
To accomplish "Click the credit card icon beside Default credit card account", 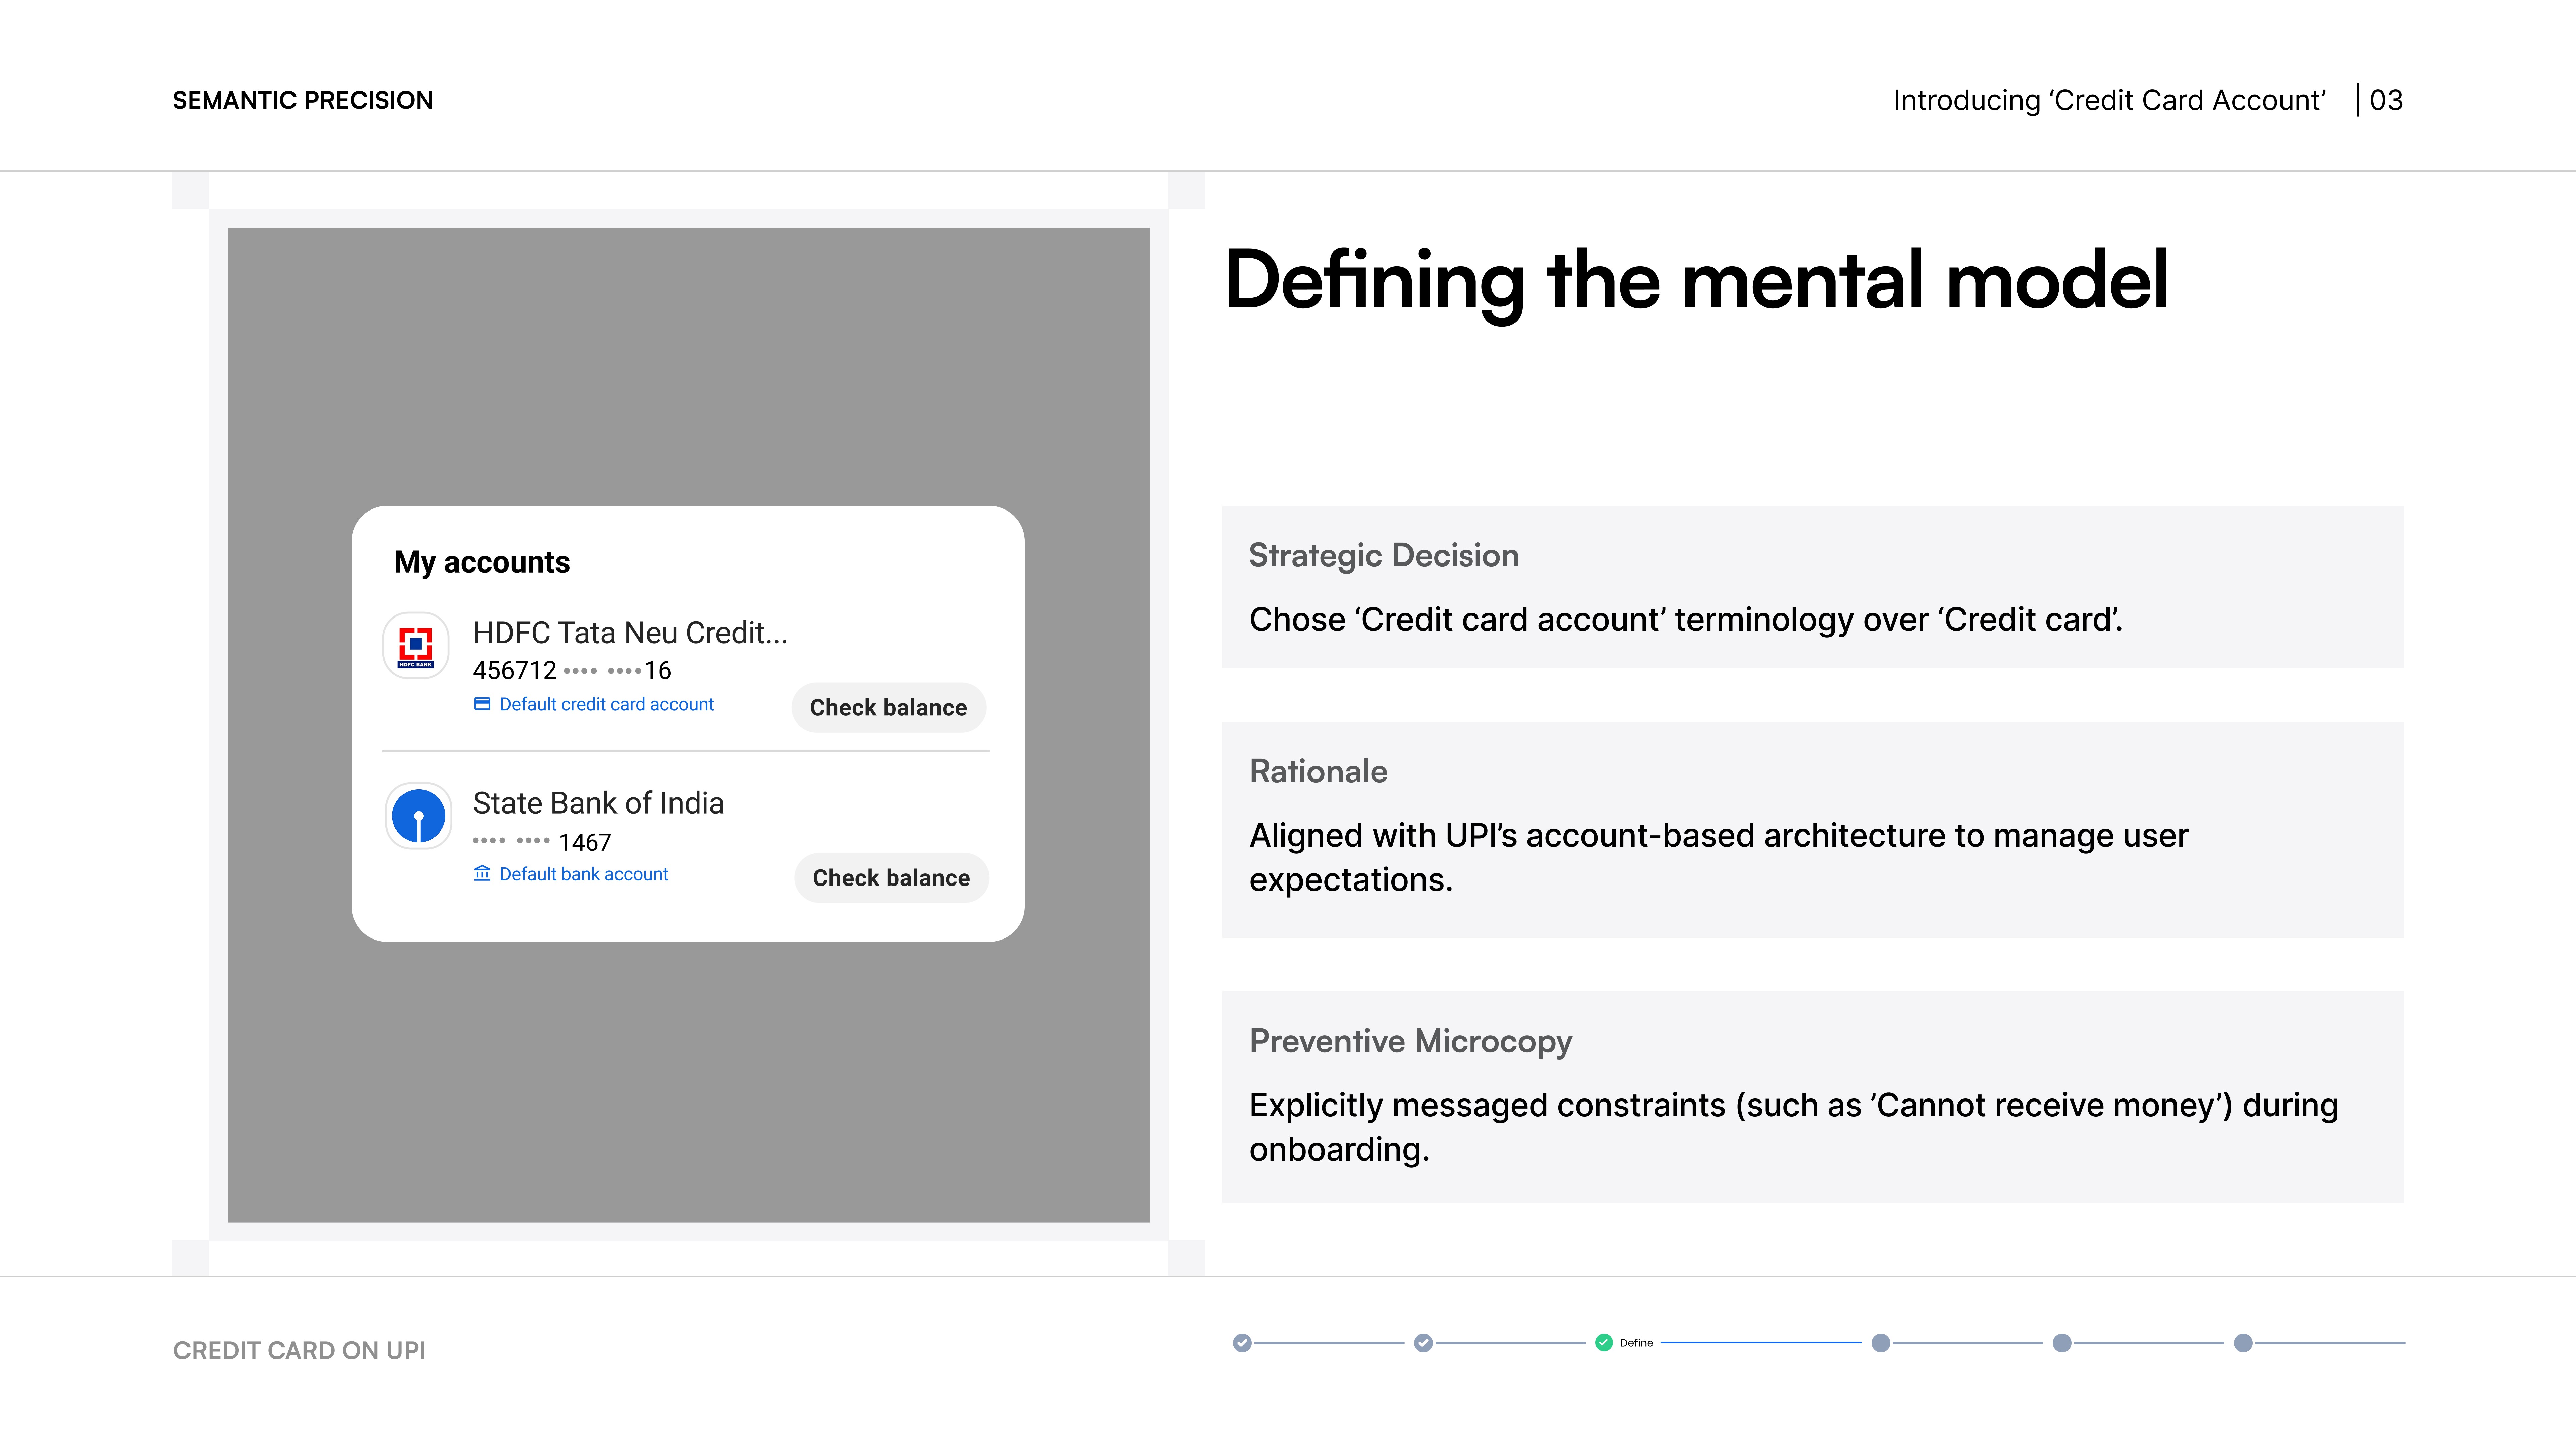I will pos(482,704).
